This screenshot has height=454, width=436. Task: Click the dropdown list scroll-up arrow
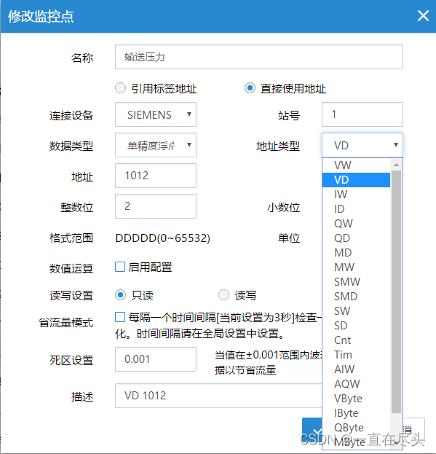396,165
